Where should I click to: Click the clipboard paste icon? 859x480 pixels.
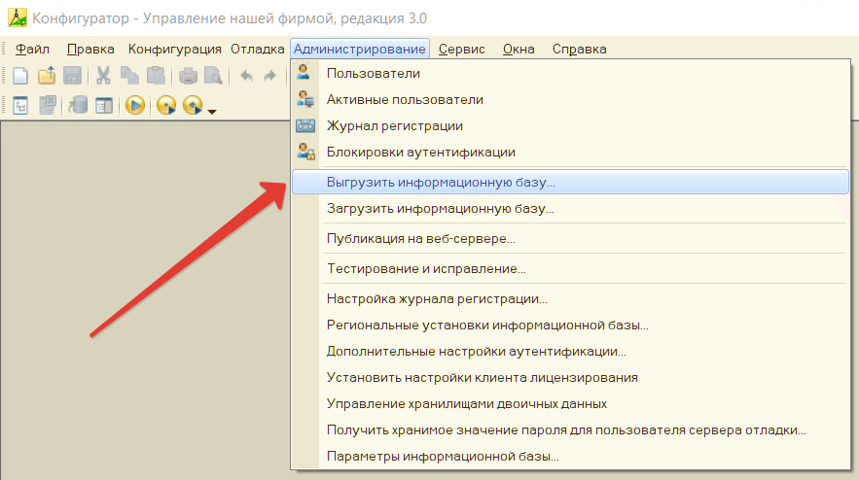tap(156, 76)
